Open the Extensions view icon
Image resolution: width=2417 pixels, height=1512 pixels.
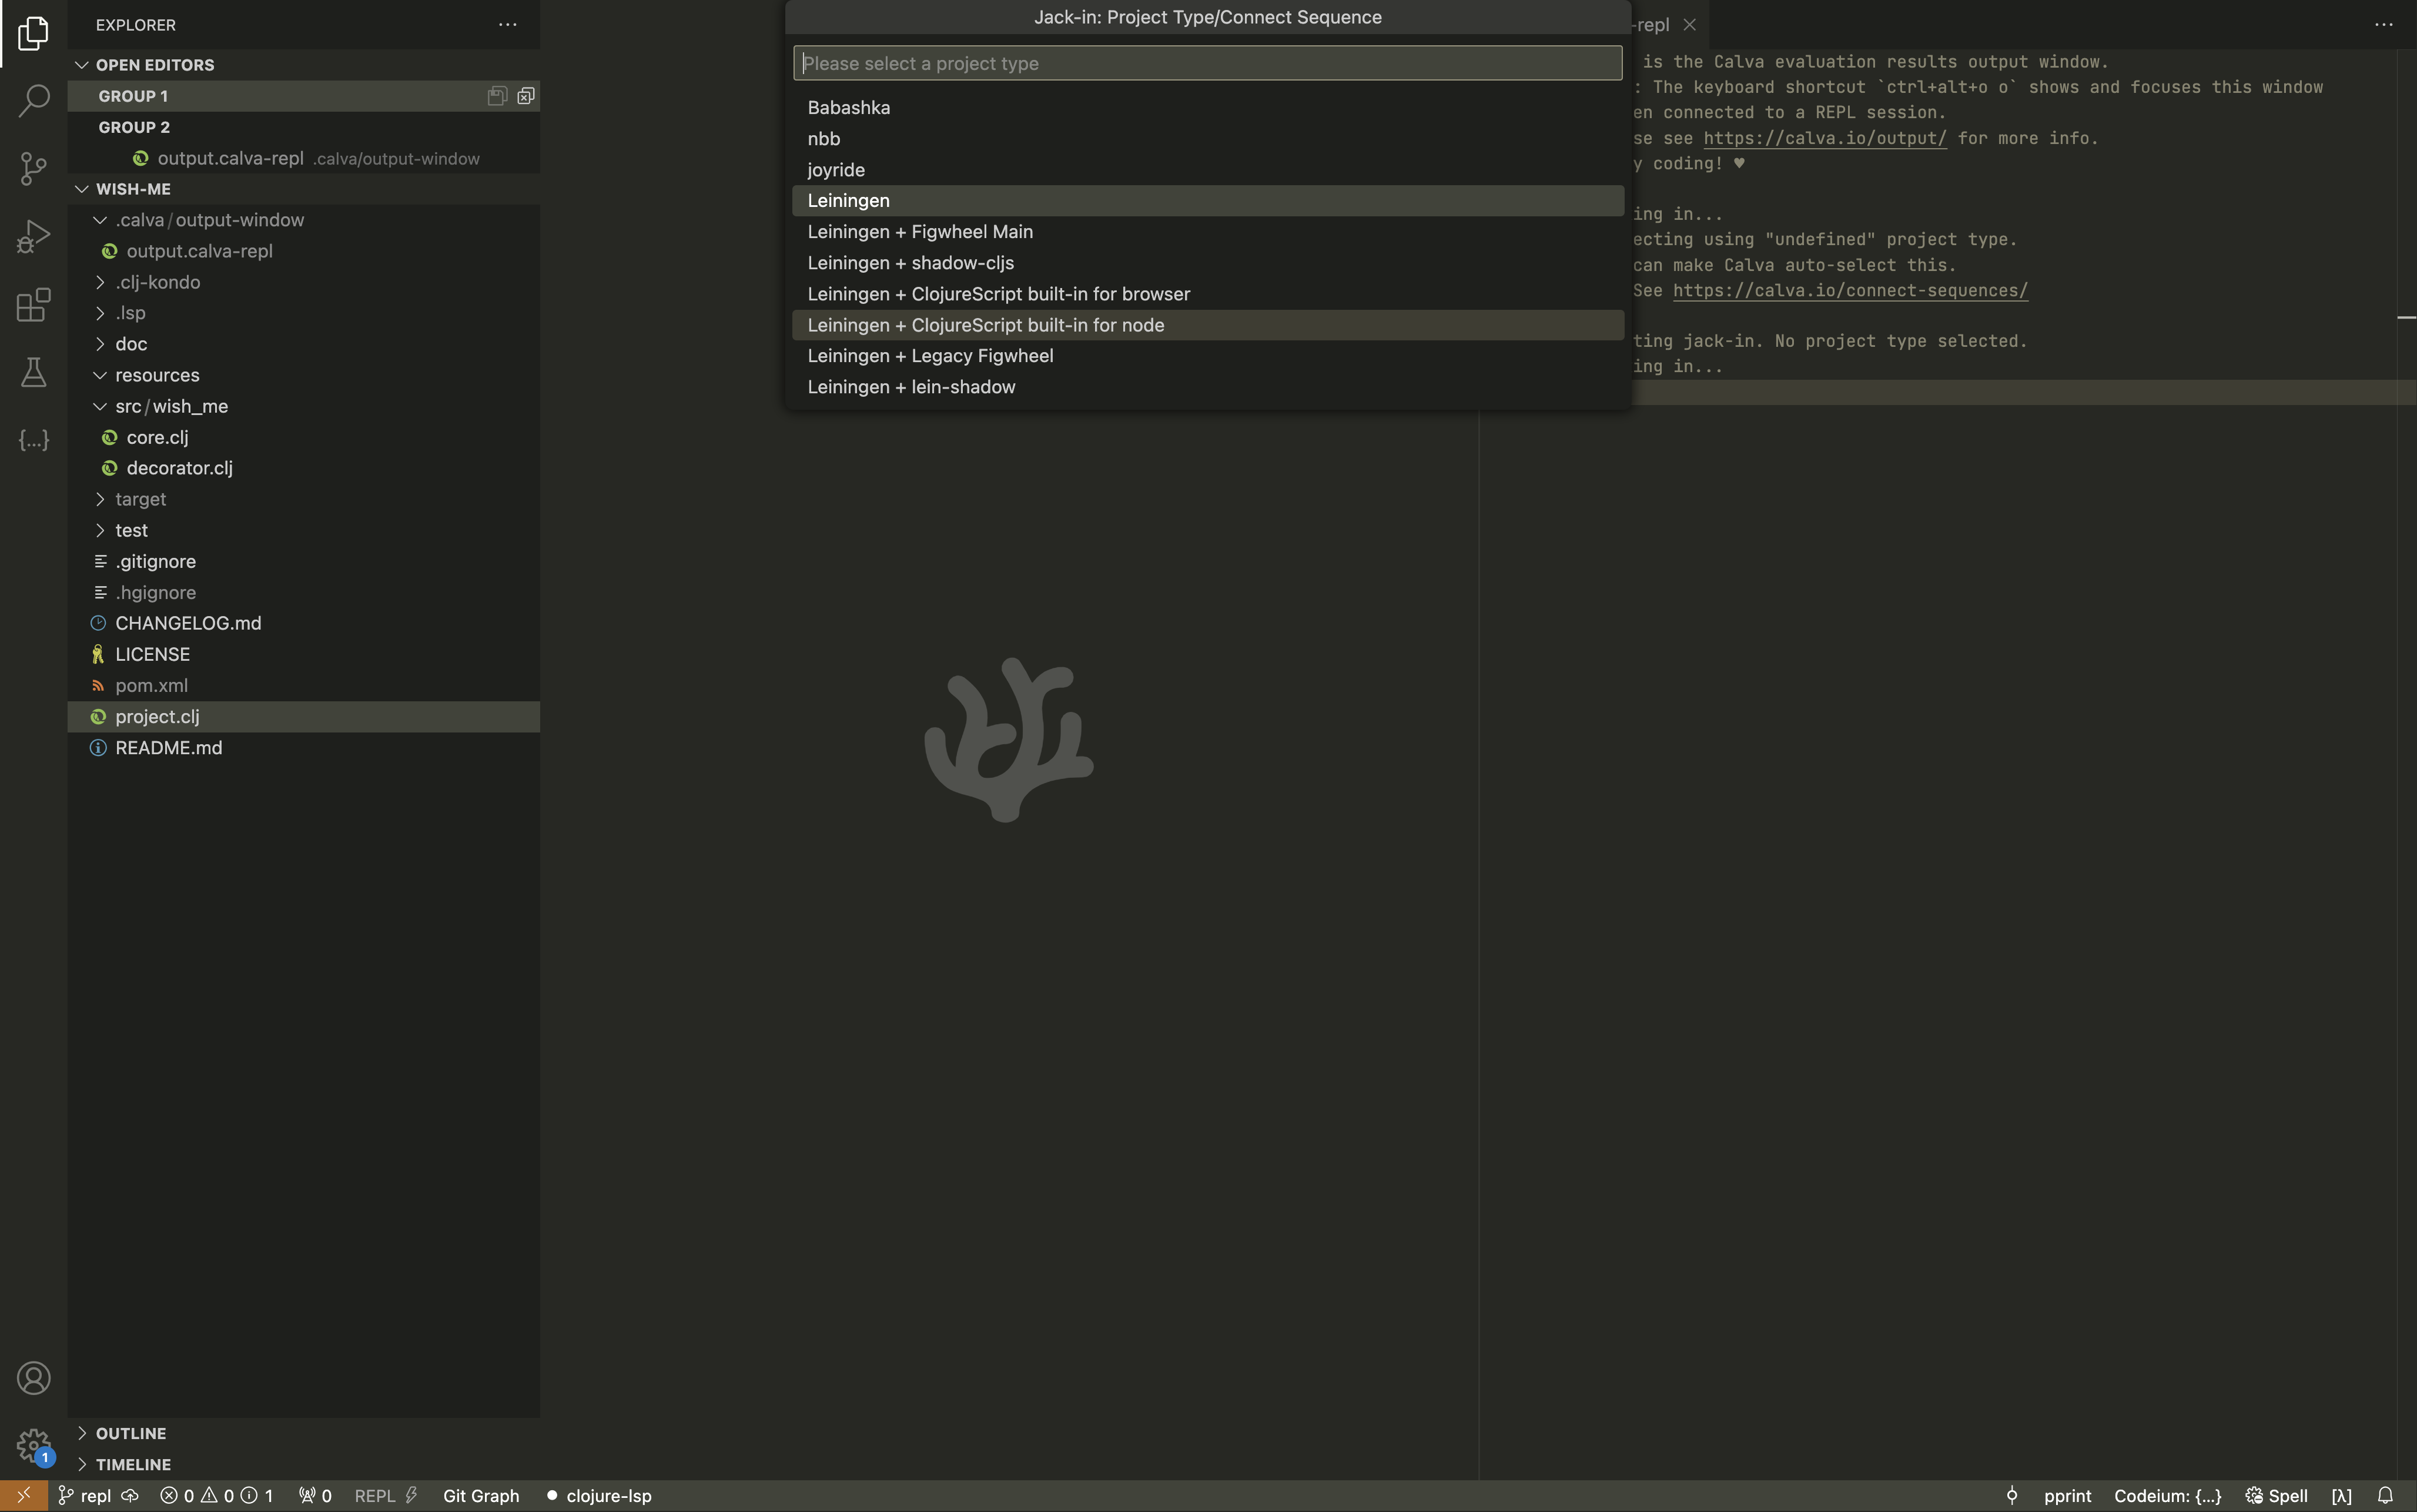[33, 304]
